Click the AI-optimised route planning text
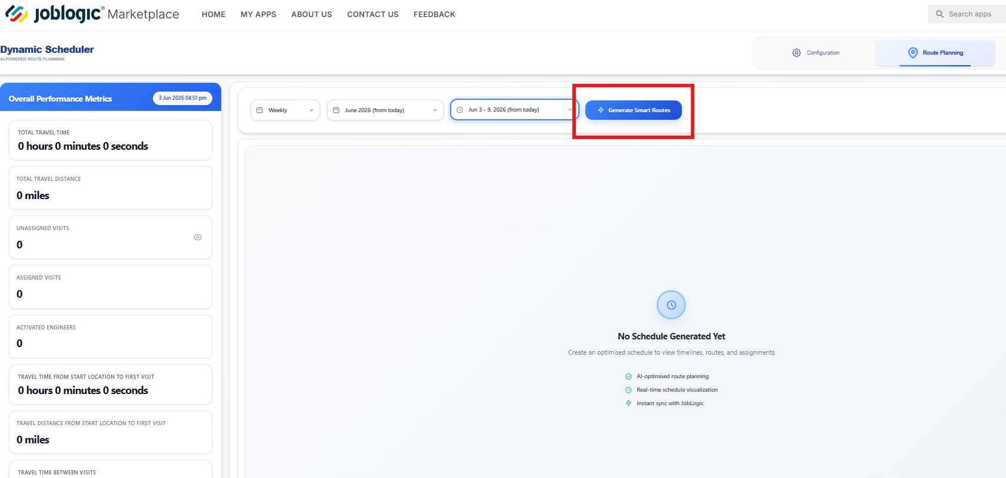This screenshot has width=1006, height=478. coord(672,376)
